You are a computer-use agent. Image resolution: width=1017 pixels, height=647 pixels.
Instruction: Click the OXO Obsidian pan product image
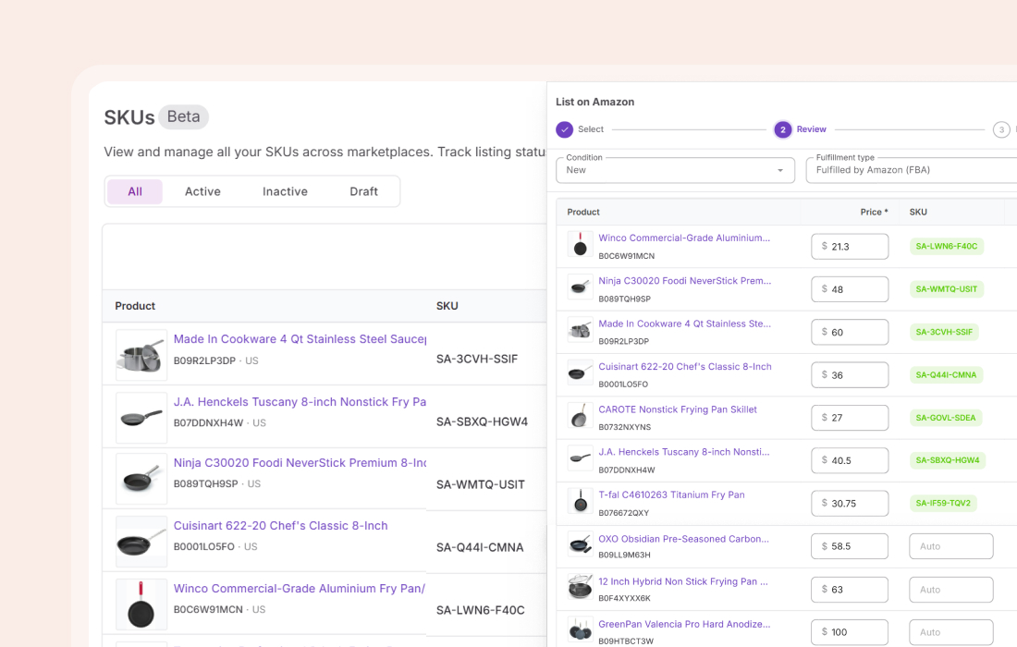[581, 544]
